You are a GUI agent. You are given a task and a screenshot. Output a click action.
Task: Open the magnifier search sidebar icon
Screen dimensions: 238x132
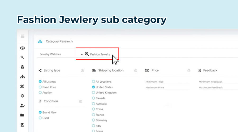tap(22, 57)
